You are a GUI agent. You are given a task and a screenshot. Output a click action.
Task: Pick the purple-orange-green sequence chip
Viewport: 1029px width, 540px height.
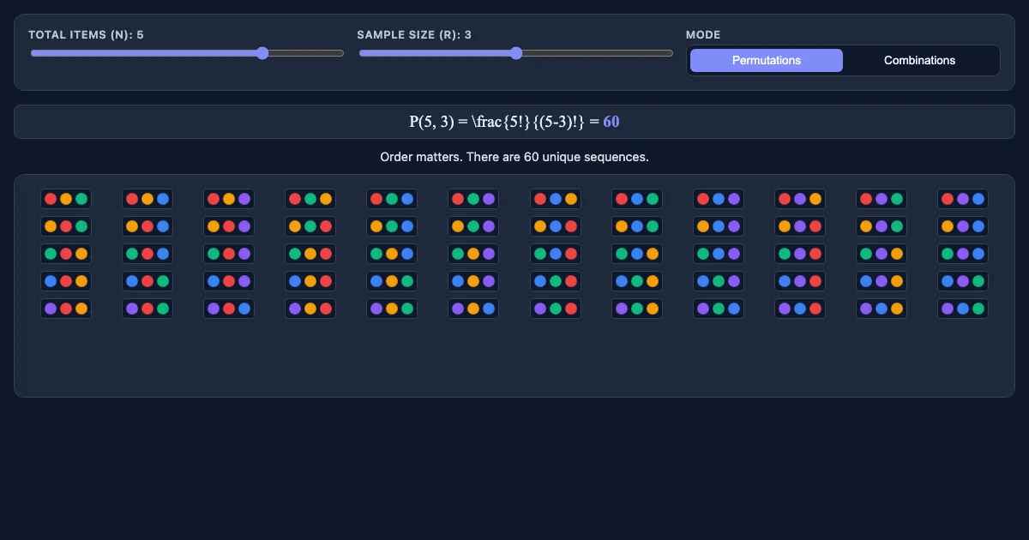[392, 309]
